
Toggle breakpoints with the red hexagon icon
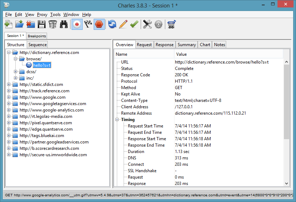tap(99, 24)
